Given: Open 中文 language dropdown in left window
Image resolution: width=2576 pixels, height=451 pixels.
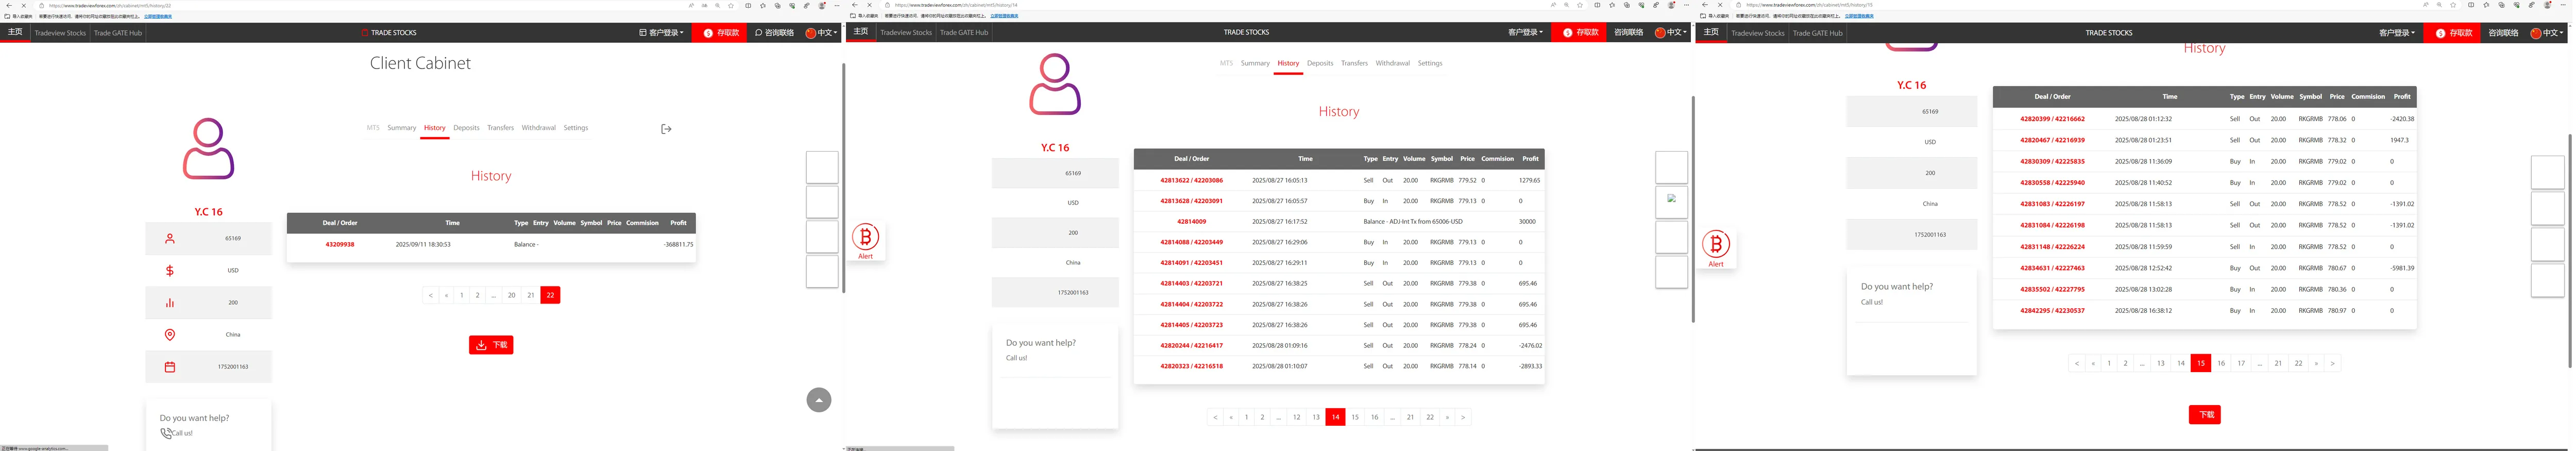Looking at the screenshot, I should [822, 33].
